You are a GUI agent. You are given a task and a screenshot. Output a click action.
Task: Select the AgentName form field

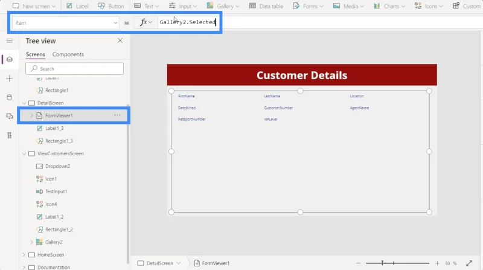click(359, 108)
